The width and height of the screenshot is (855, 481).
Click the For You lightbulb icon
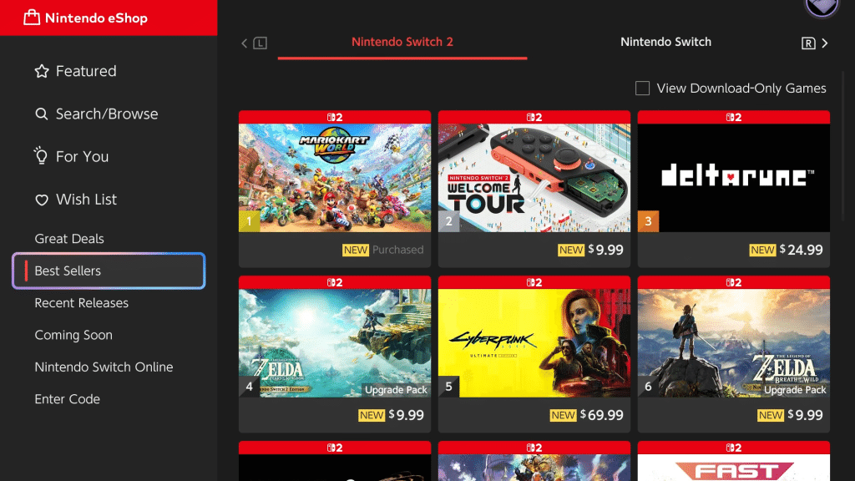point(41,155)
